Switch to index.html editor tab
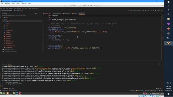The image size is (173, 97). [x=67, y=13]
